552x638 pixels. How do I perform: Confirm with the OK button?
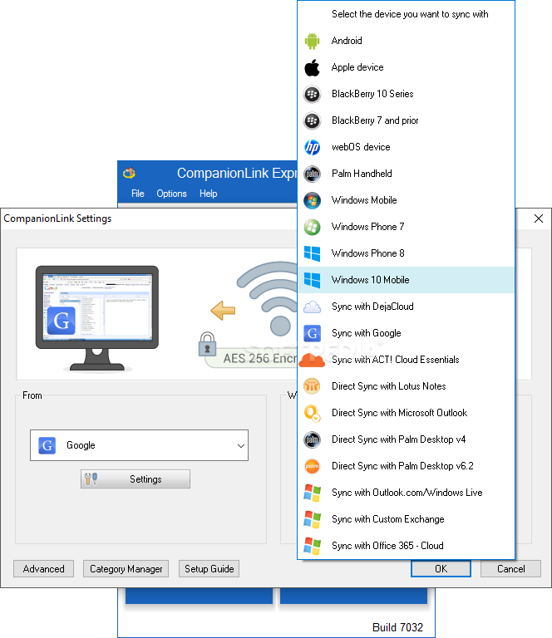click(441, 569)
